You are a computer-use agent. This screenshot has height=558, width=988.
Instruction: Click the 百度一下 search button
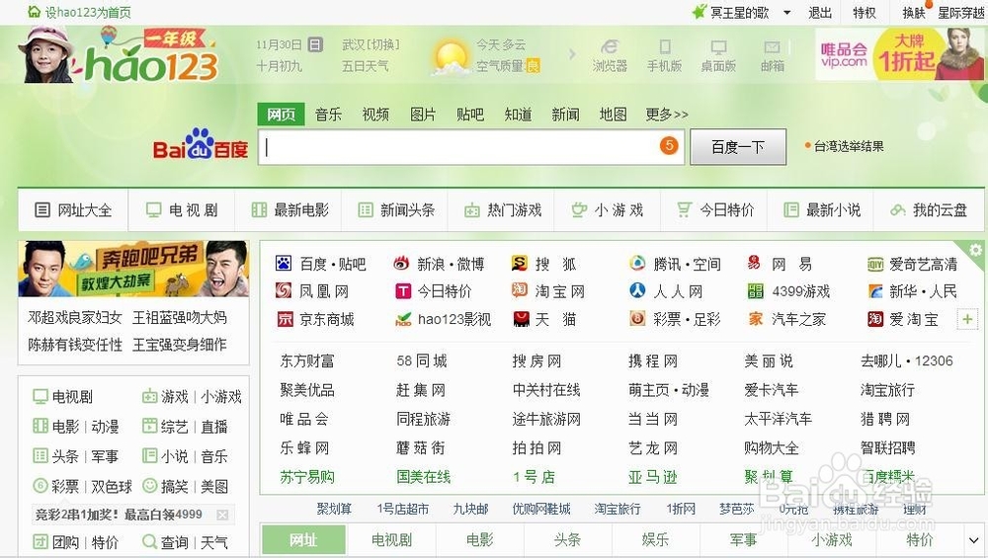pos(738,147)
